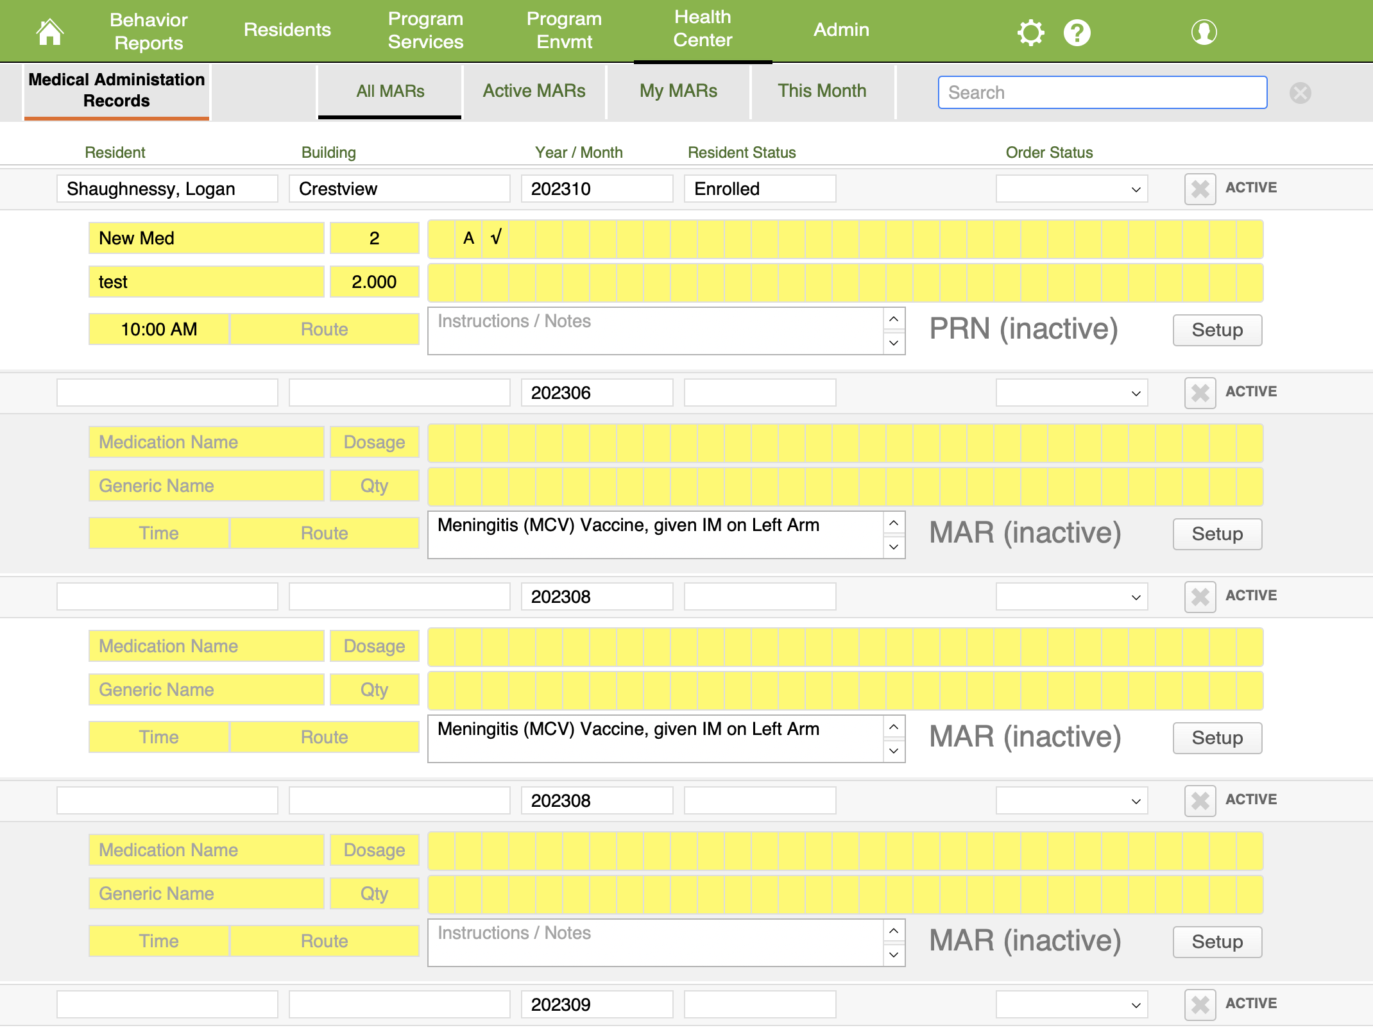Expand Order Status dropdown for first 202308 record
Screen dimensions: 1373x1030
[x=1071, y=597]
